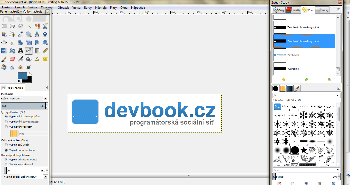Select the Text tool
Image resolution: width=350 pixels, height=185 pixels.
coord(21,50)
